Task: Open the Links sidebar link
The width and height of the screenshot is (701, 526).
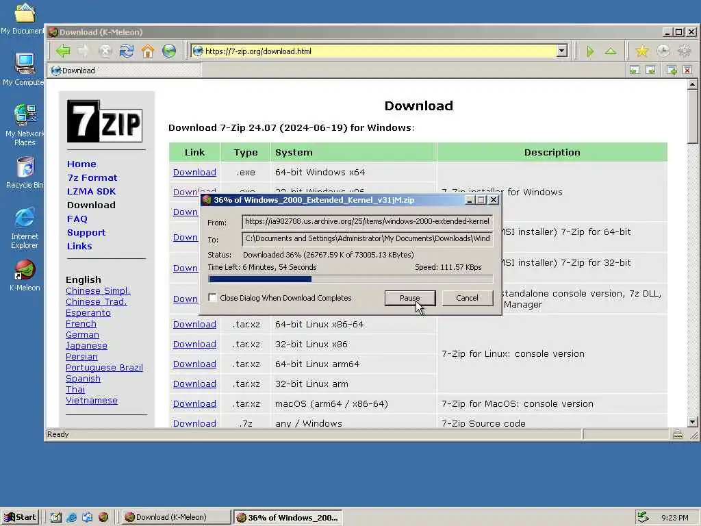Action: click(x=79, y=246)
